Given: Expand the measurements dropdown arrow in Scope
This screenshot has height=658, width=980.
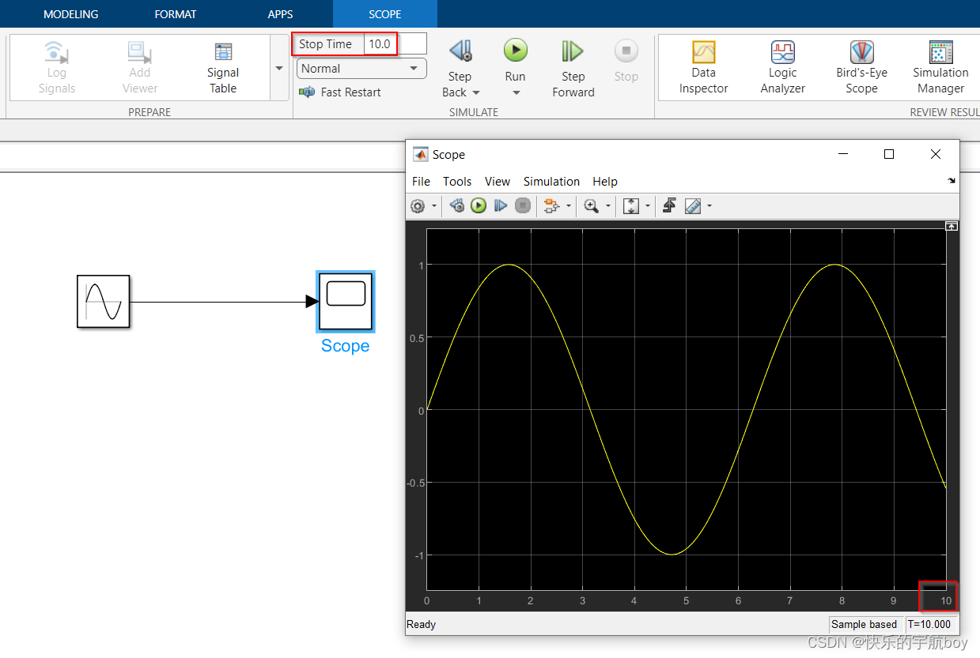Looking at the screenshot, I should click(709, 206).
